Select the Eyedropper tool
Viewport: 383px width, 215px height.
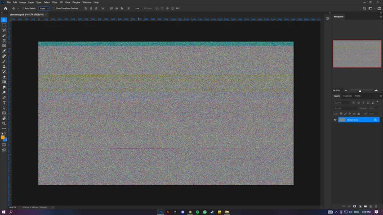pos(4,51)
